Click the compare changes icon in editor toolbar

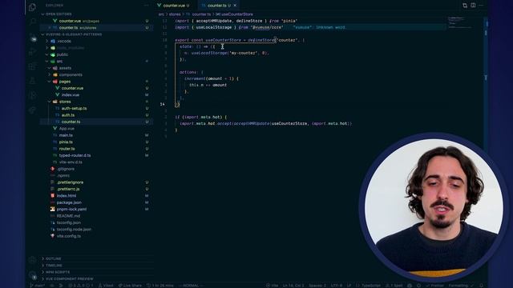pos(465,6)
